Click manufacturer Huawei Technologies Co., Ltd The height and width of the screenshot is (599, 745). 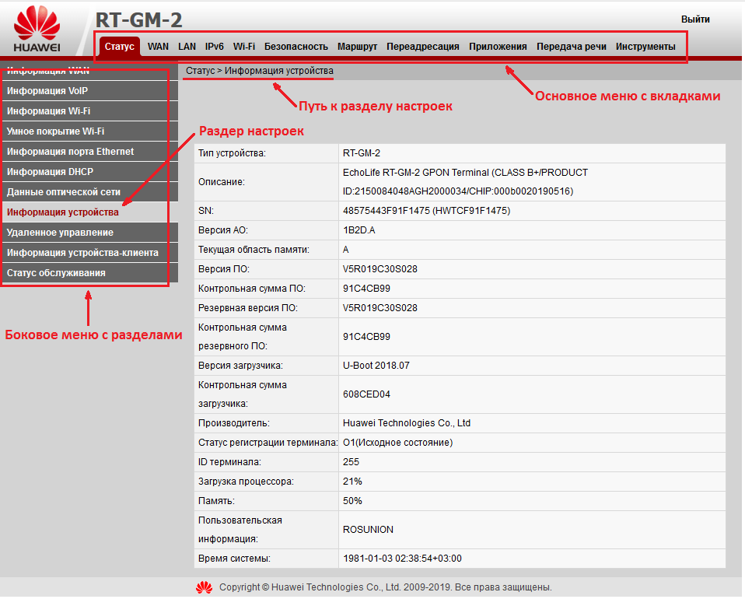pos(407,423)
